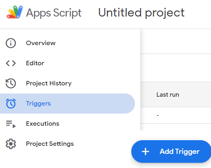Click the Overview info icon
The image size is (211, 168).
click(11, 43)
